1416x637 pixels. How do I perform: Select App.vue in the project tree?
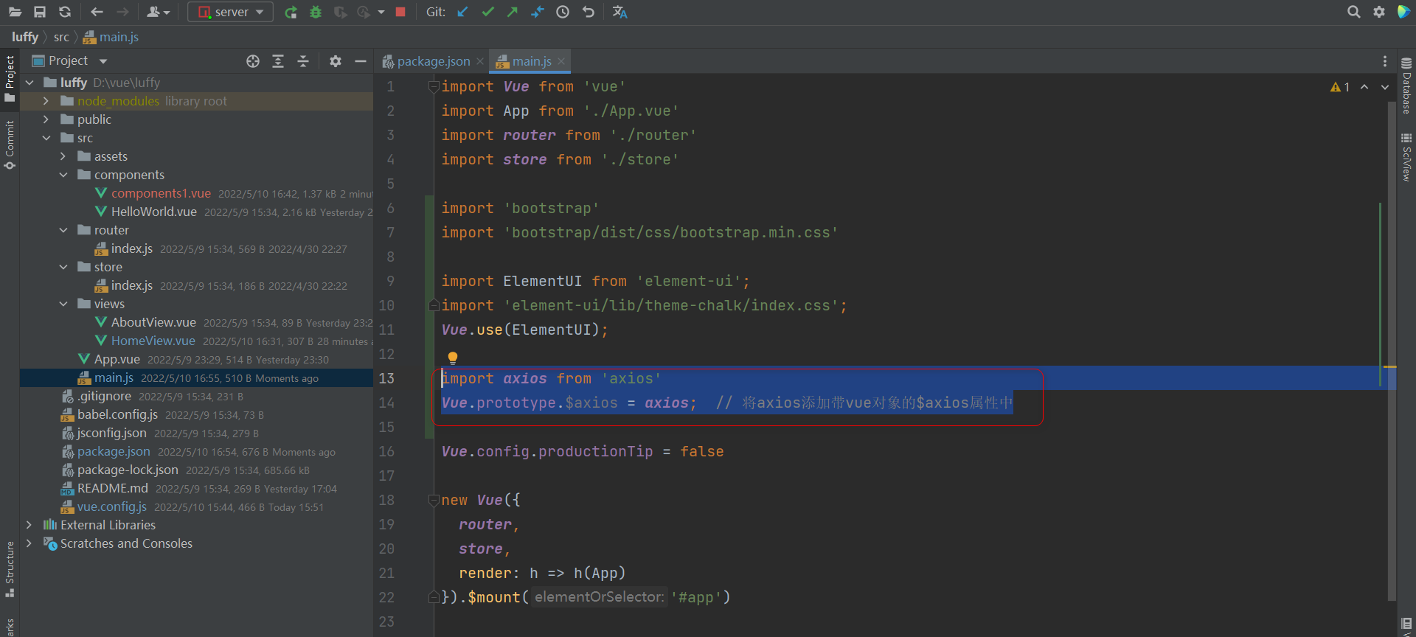pos(117,359)
